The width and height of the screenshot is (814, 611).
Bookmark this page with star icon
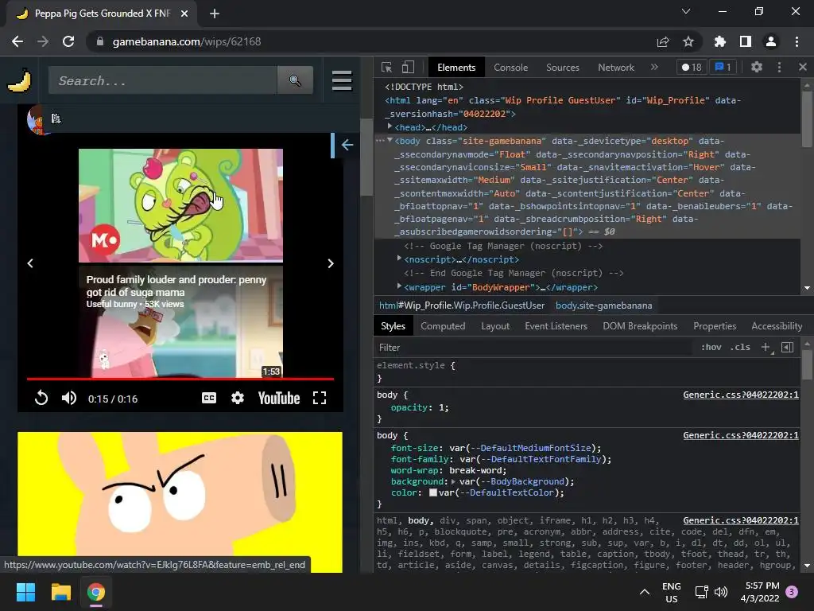pyautogui.click(x=688, y=41)
